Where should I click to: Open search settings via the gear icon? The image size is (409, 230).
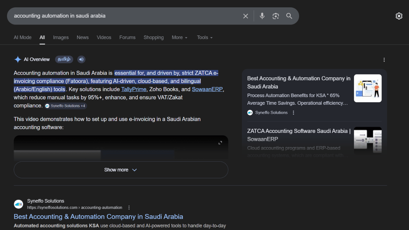[x=399, y=16]
